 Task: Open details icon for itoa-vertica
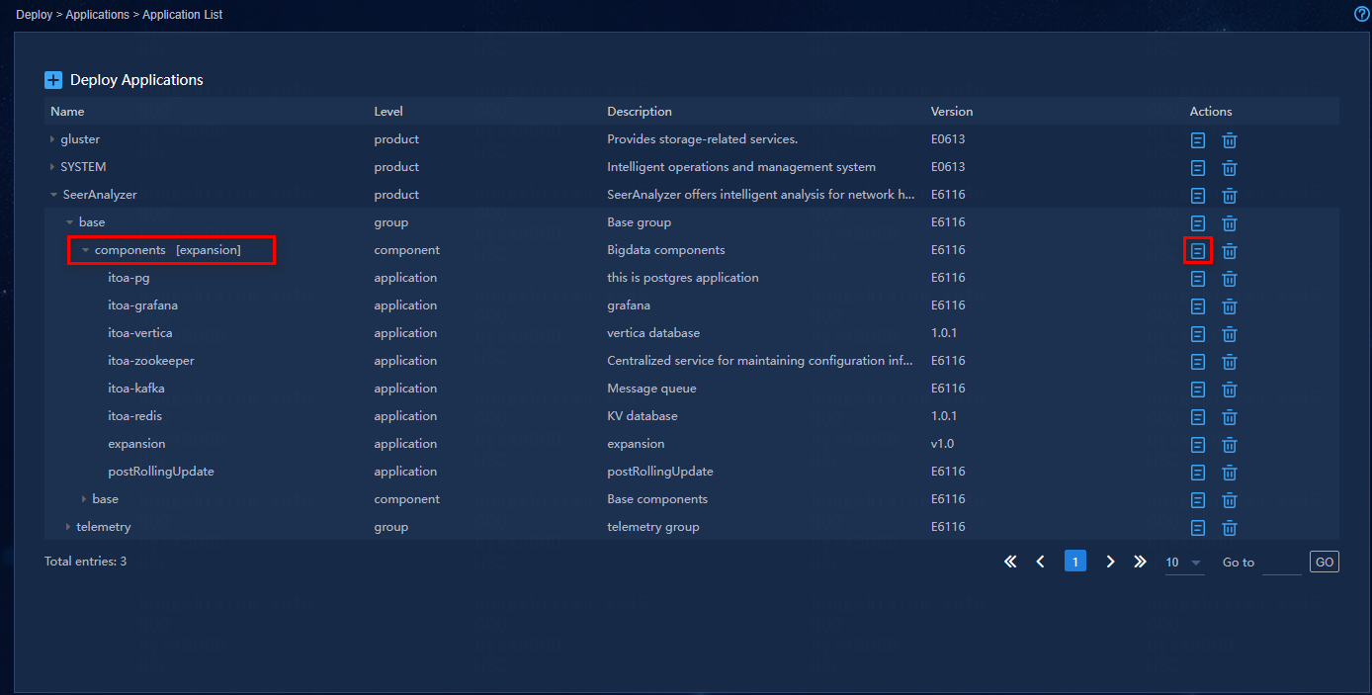click(1198, 334)
